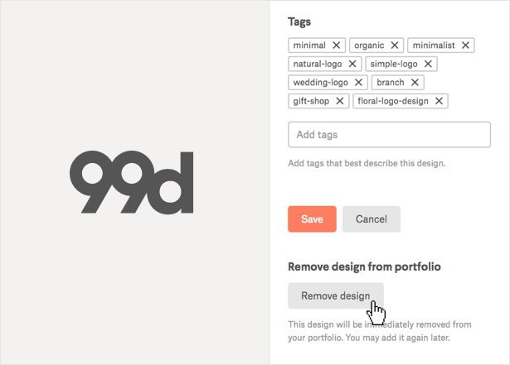Remove the minimalist tag
The image size is (510, 365).
pyautogui.click(x=466, y=46)
